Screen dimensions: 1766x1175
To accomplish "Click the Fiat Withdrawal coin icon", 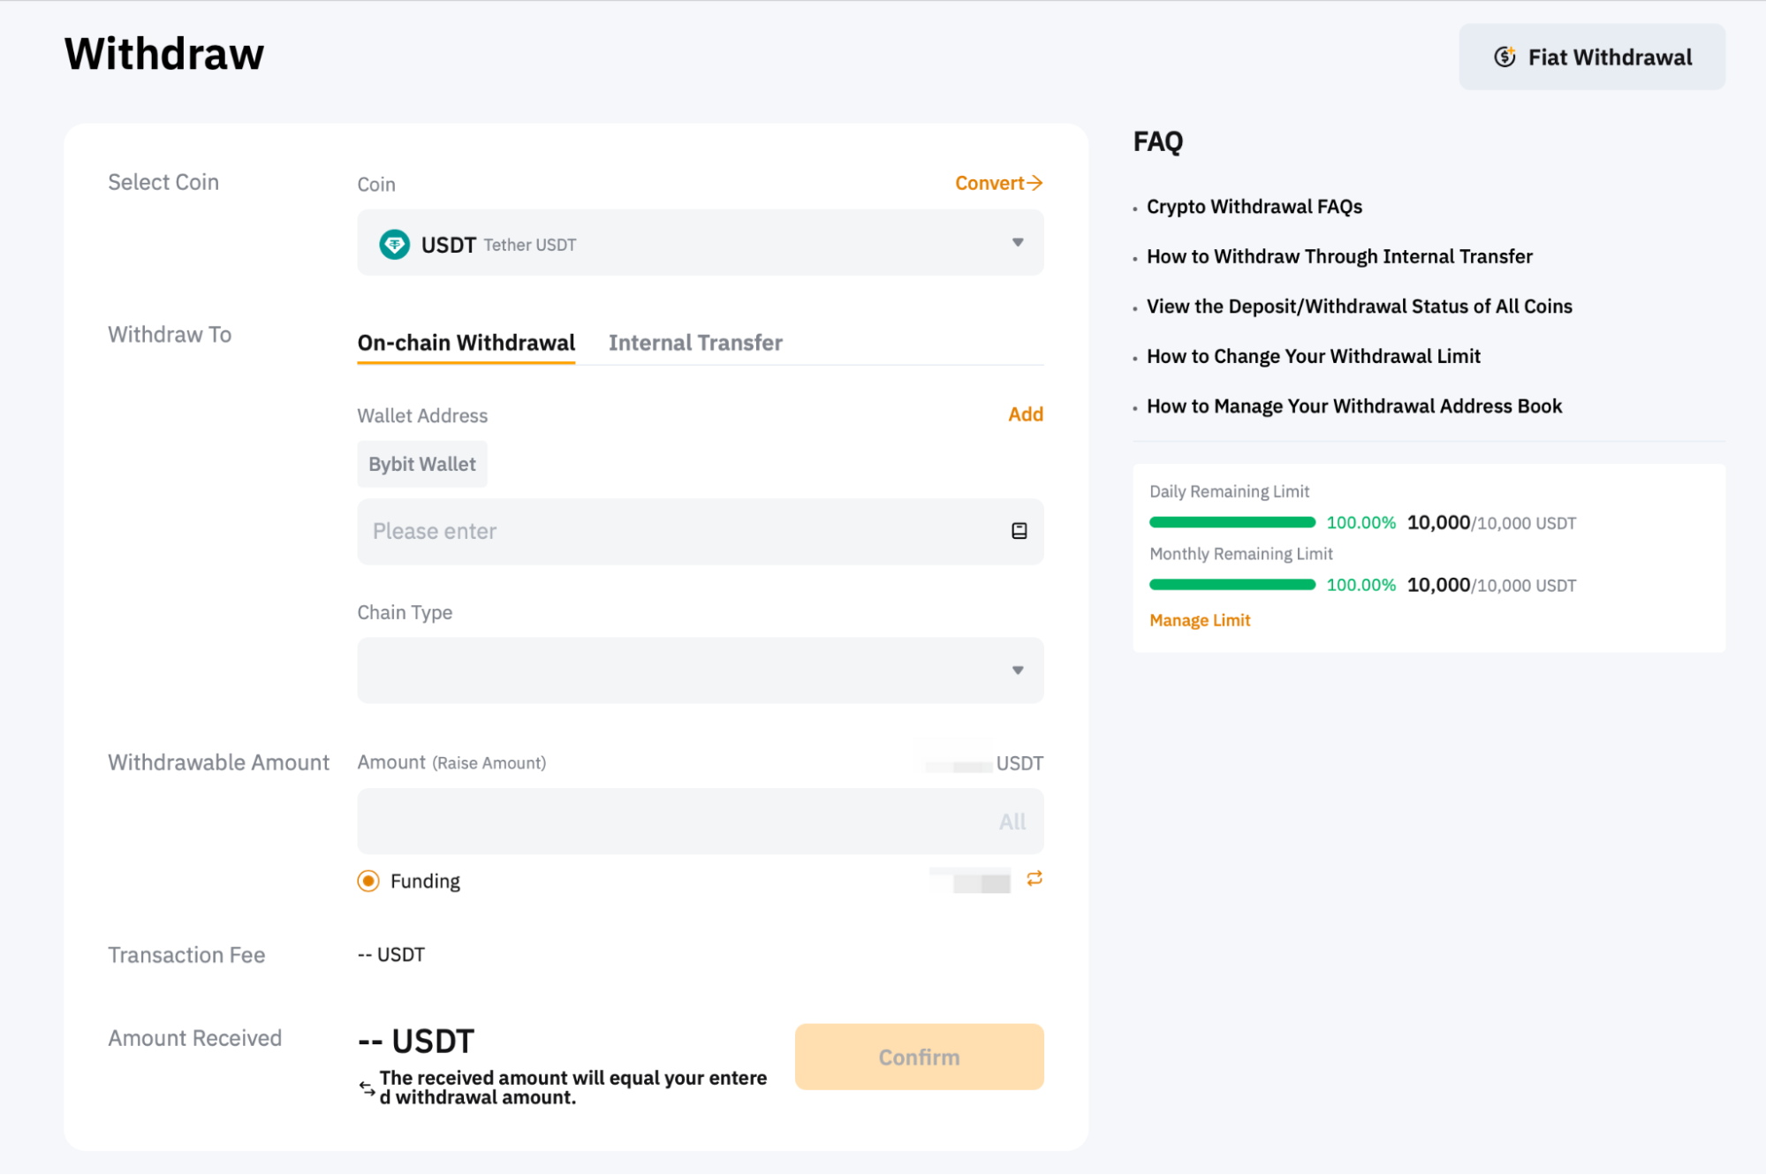I will tap(1504, 57).
